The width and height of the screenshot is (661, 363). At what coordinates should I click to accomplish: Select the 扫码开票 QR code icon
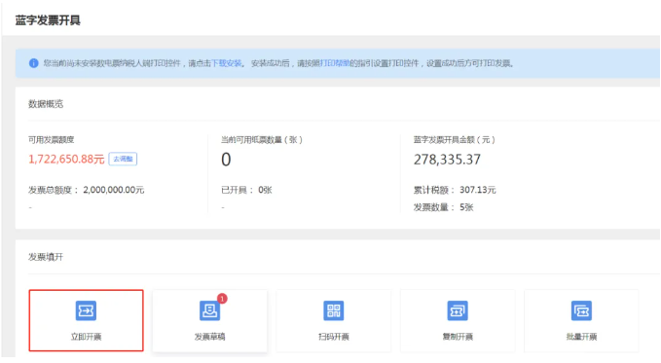click(334, 310)
